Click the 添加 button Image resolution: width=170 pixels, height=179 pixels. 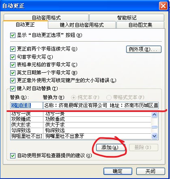111,147
